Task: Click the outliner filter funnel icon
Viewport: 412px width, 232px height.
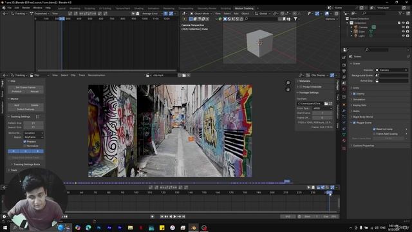Action: [400, 13]
